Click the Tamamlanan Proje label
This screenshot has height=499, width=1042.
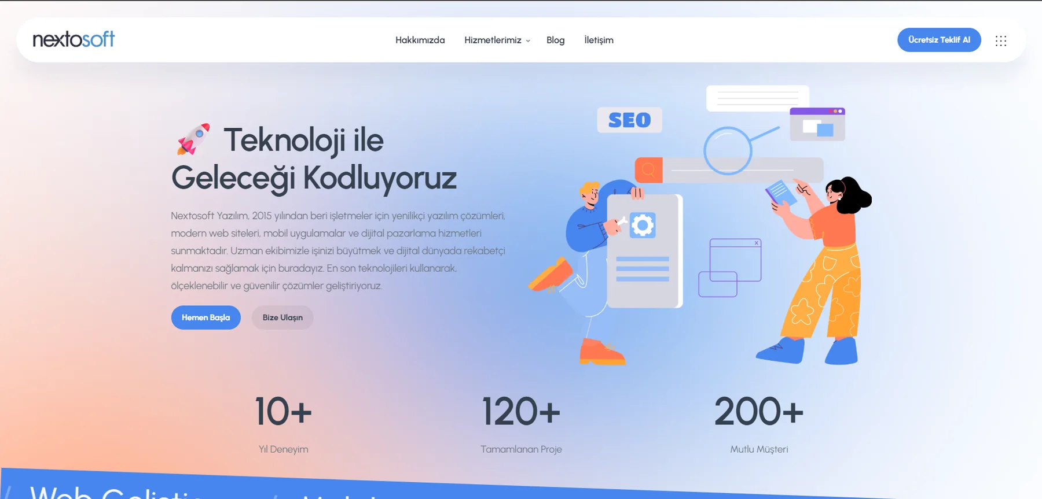(x=521, y=449)
